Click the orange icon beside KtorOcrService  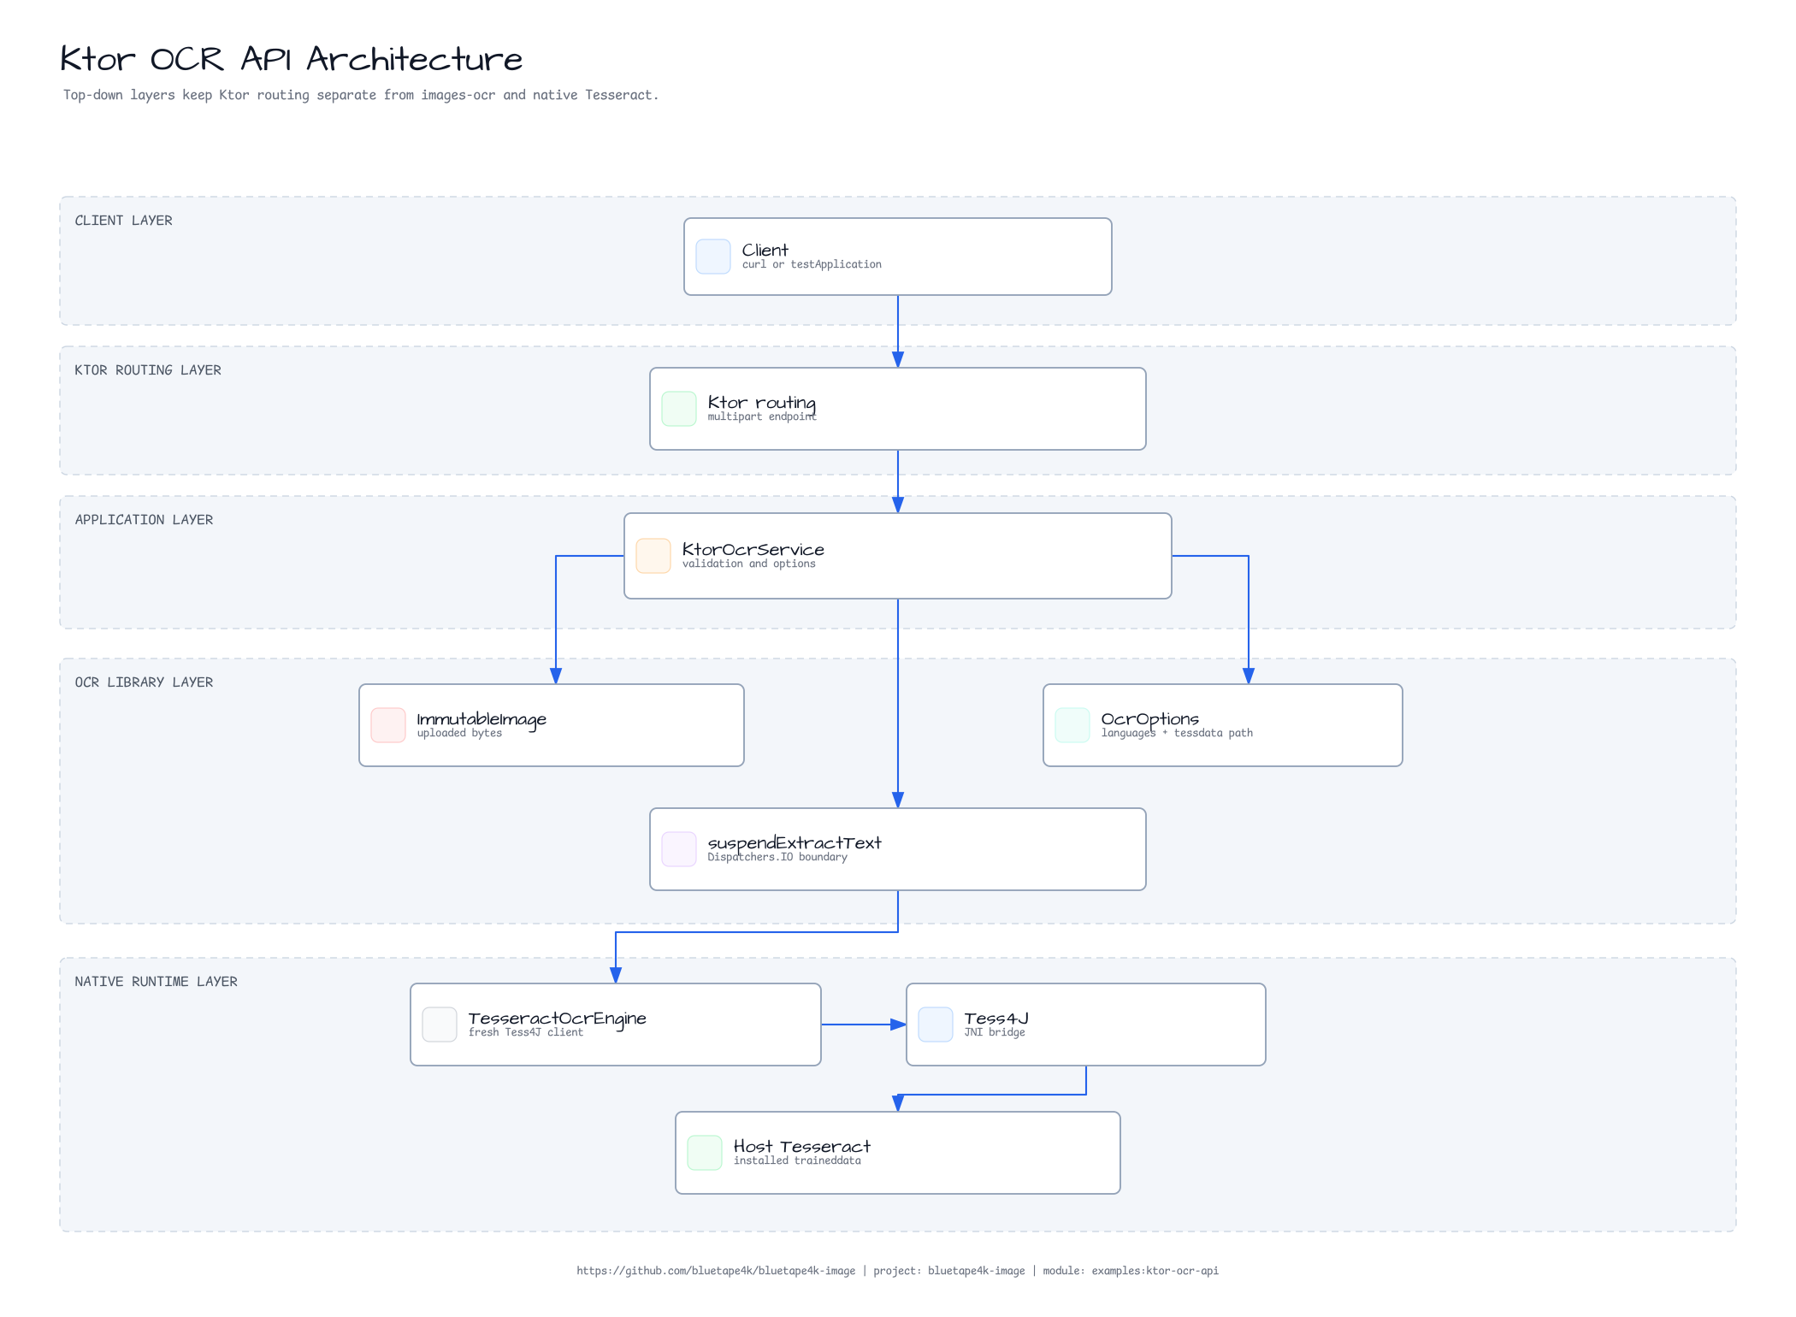[x=653, y=556]
